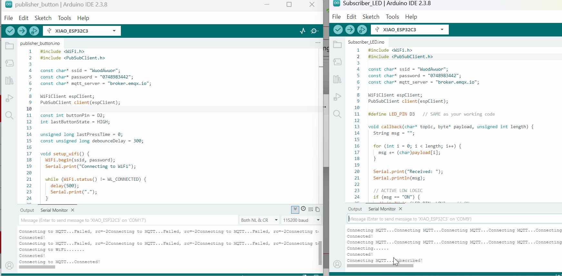The height and width of the screenshot is (276, 562).
Task: Open the Sketchbook sidebar in Subscriber_LED window
Action: pos(337,45)
